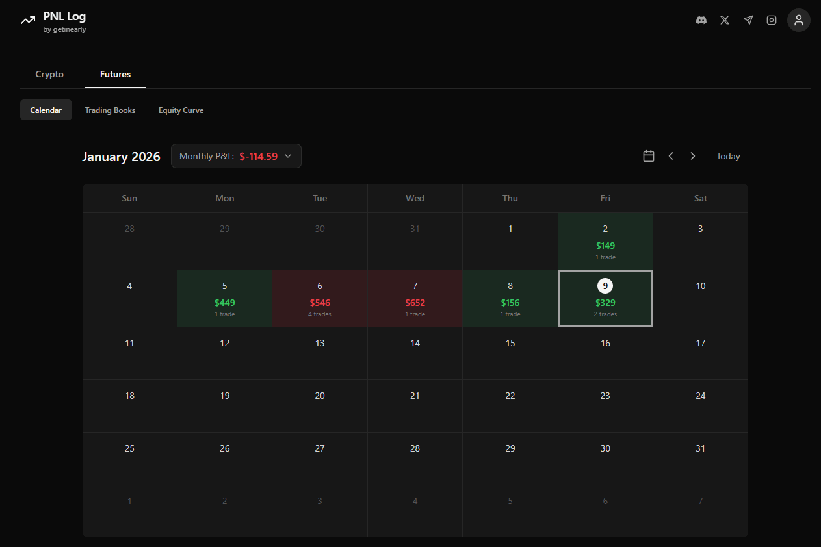This screenshot has height=547, width=821.
Task: Jump to Today in the calendar
Action: [x=728, y=156]
